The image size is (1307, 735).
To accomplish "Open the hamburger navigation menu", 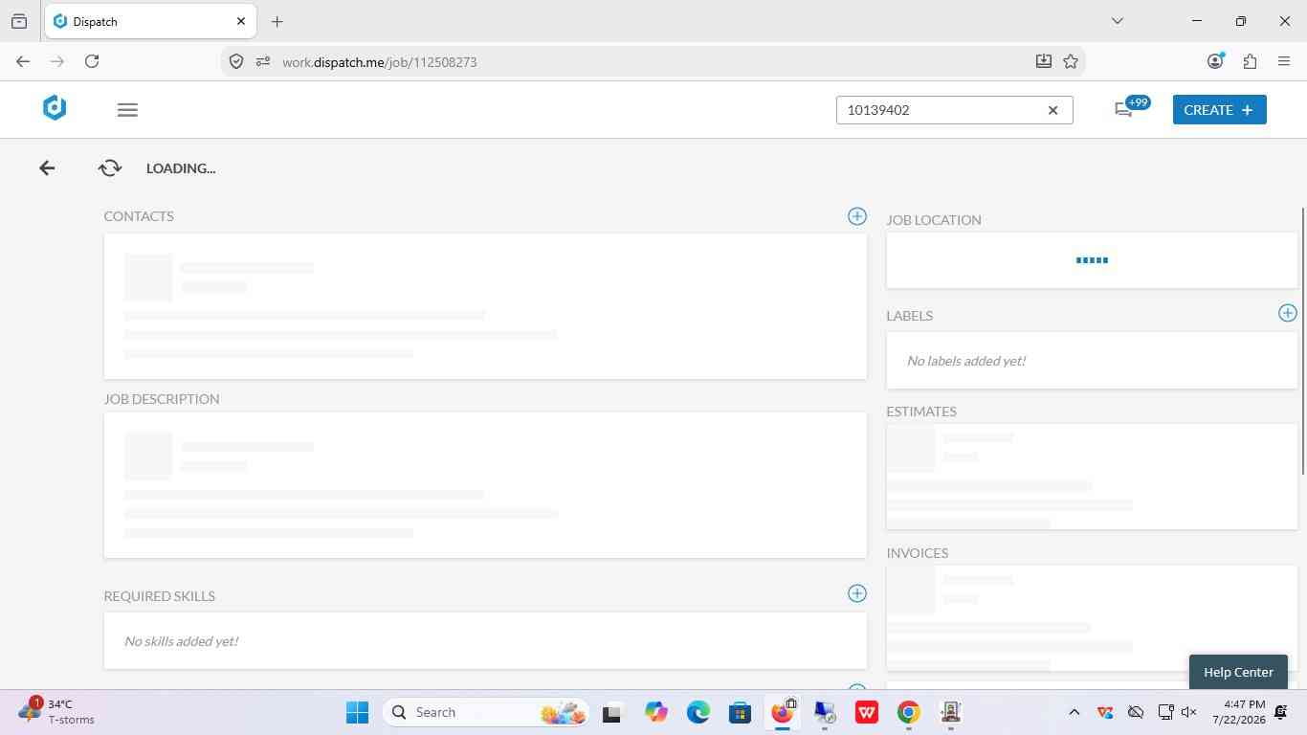I will coord(127,110).
